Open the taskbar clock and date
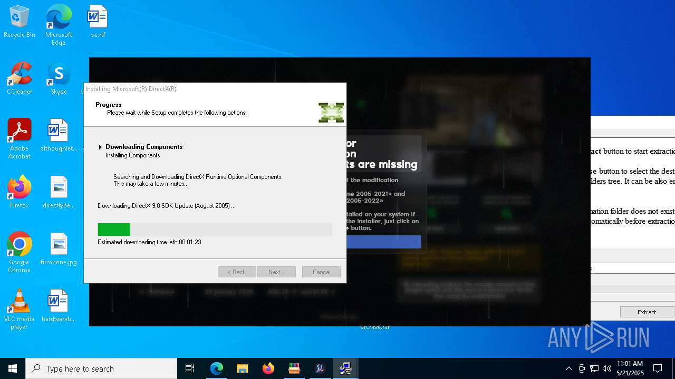The height and width of the screenshot is (379, 675). coord(630,368)
